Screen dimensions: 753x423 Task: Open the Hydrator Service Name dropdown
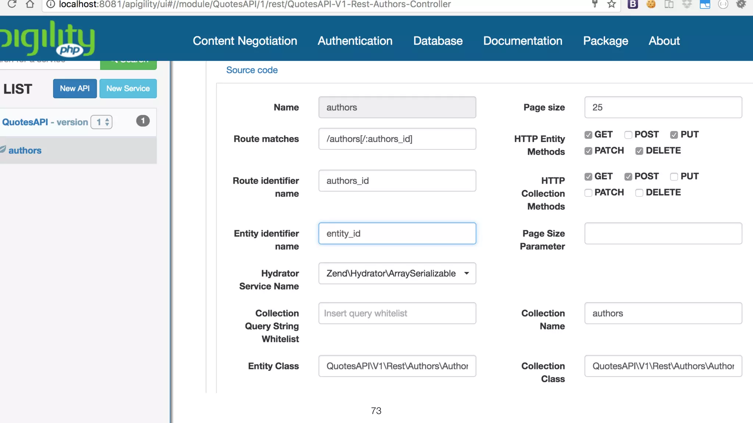pyautogui.click(x=397, y=273)
